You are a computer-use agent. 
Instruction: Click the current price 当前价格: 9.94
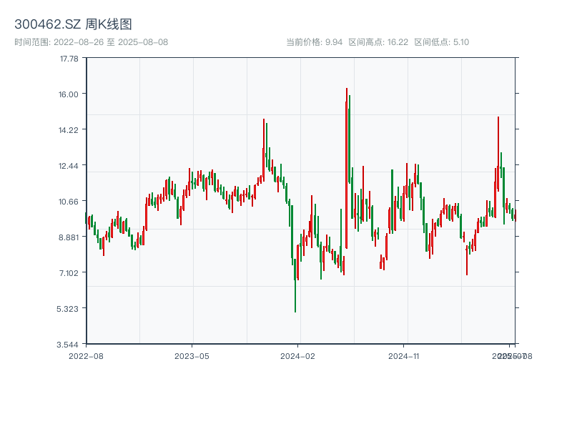coord(315,42)
